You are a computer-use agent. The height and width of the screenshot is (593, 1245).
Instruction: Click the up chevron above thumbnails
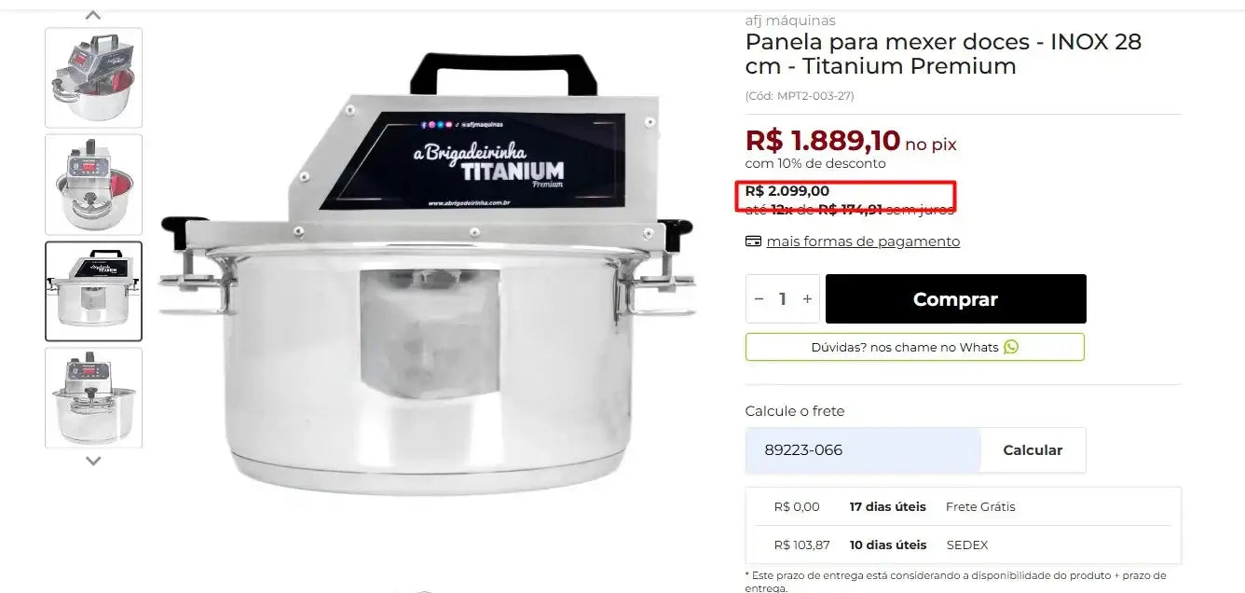click(93, 14)
